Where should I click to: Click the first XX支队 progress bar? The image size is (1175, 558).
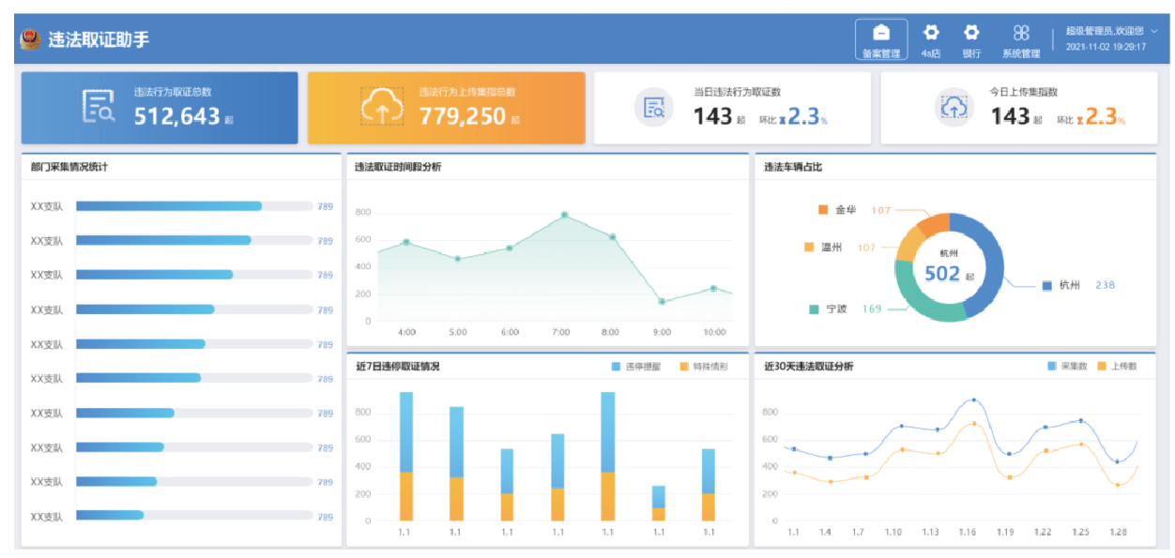194,206
